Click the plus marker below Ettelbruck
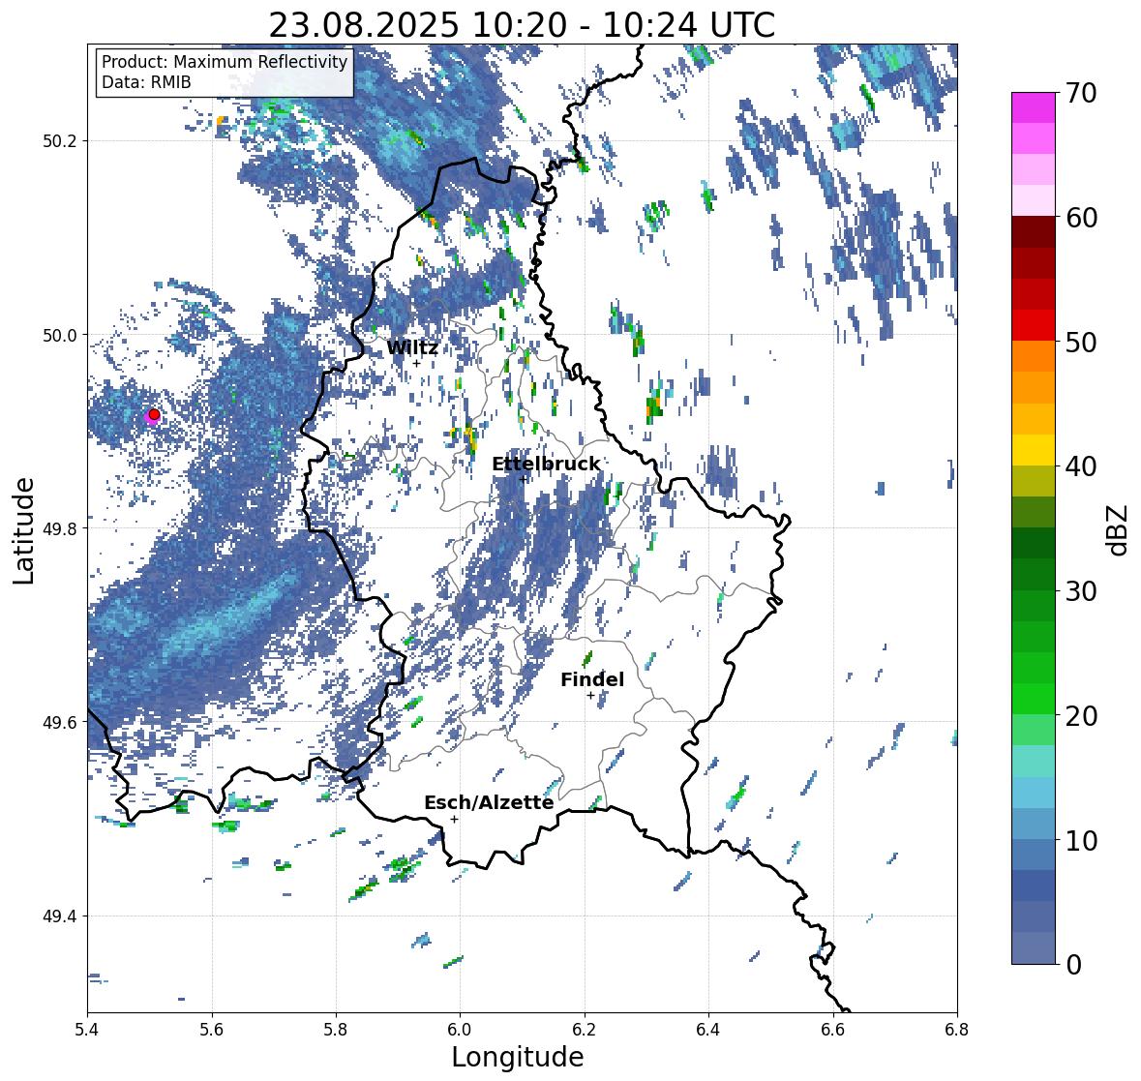This screenshot has height=1081, width=1141. (x=524, y=479)
